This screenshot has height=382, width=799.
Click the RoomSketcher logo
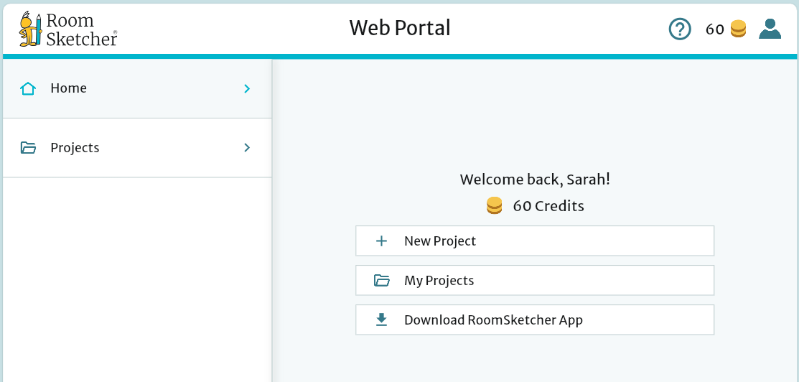tap(68, 29)
